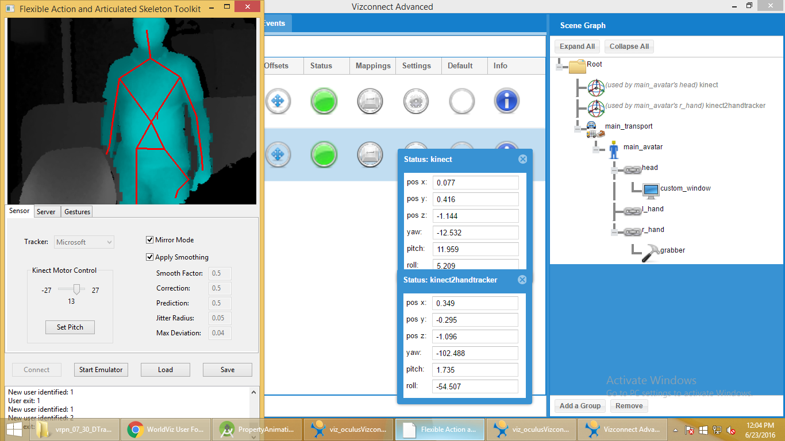Uncheck Apply Smoothing checkbox

tap(150, 257)
